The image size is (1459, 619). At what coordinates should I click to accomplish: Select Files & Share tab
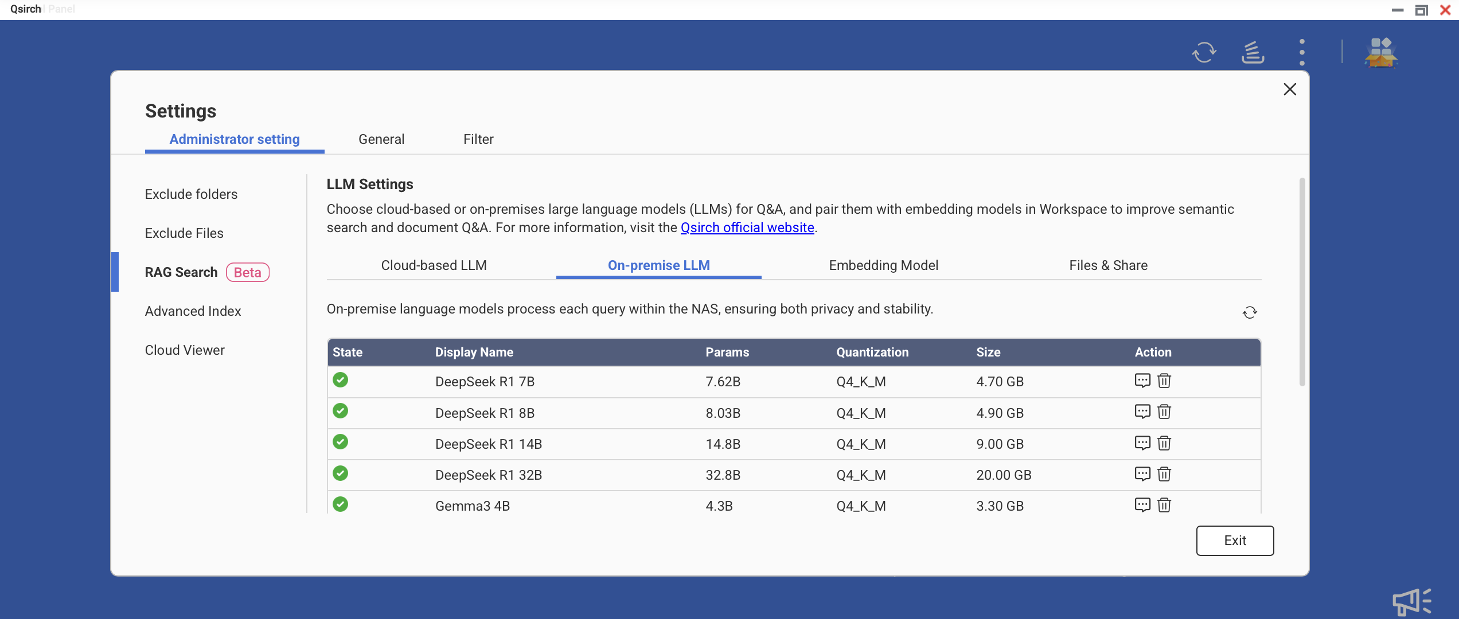tap(1108, 265)
